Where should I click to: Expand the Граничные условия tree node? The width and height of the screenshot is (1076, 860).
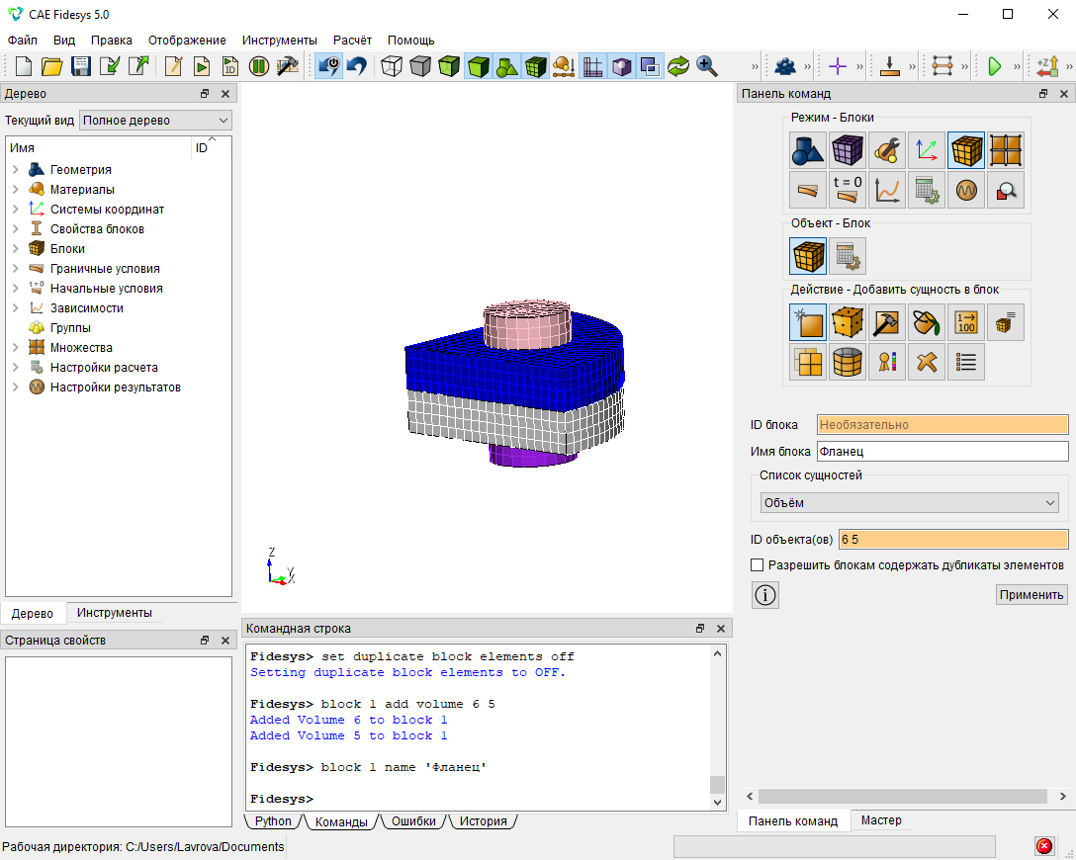click(15, 269)
